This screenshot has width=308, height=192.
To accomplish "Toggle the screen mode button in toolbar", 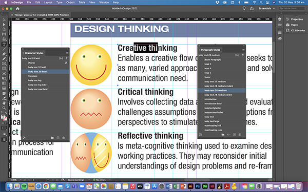I will [4, 140].
